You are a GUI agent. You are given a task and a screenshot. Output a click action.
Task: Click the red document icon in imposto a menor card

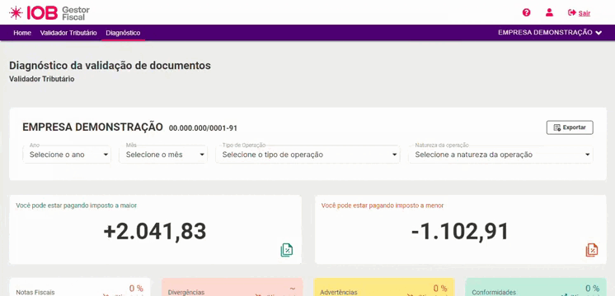tap(592, 250)
